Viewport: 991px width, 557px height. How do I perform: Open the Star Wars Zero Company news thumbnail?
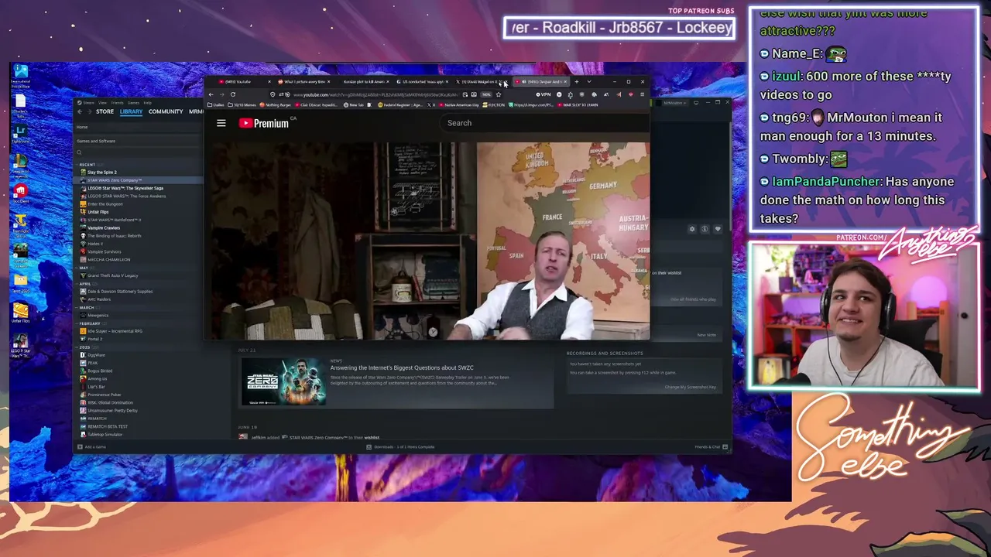pyautogui.click(x=283, y=381)
